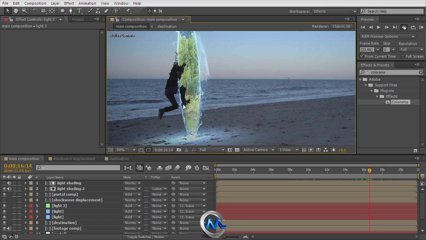426x240 pixels.
Task: Select the Selection arrow tool
Action: click(8, 11)
